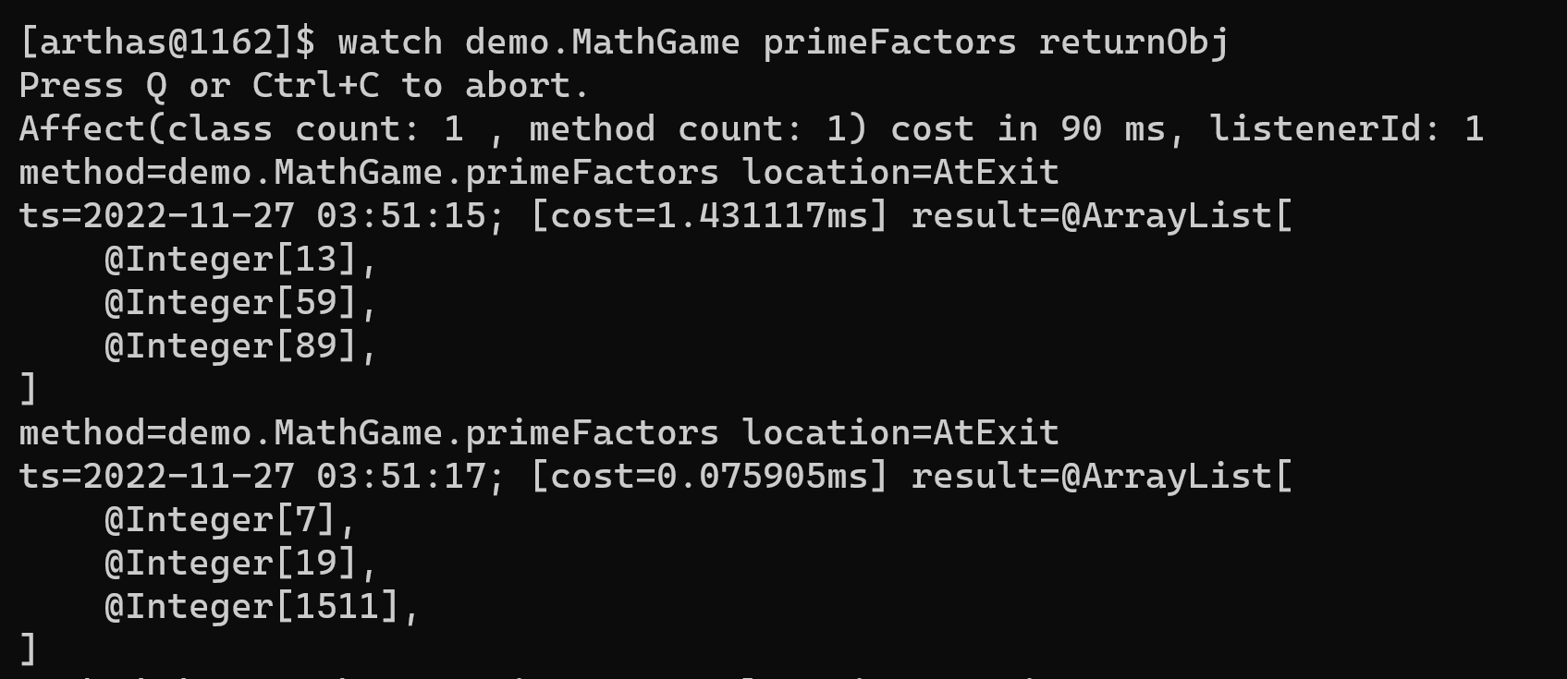Click the listenerId: 1 text
Image resolution: width=1567 pixels, height=679 pixels.
click(x=1347, y=129)
